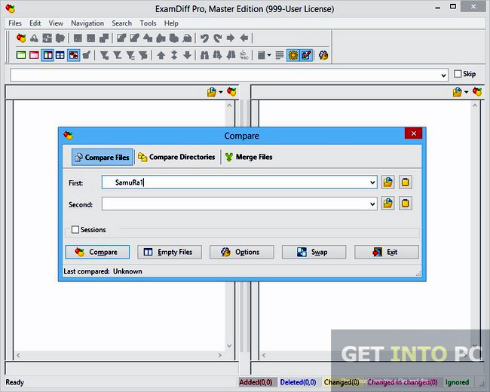The height and width of the screenshot is (392, 490).
Task: Open the Help menu
Action: tap(171, 23)
